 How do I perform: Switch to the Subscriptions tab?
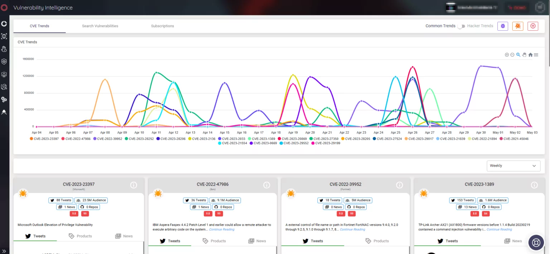pyautogui.click(x=162, y=26)
